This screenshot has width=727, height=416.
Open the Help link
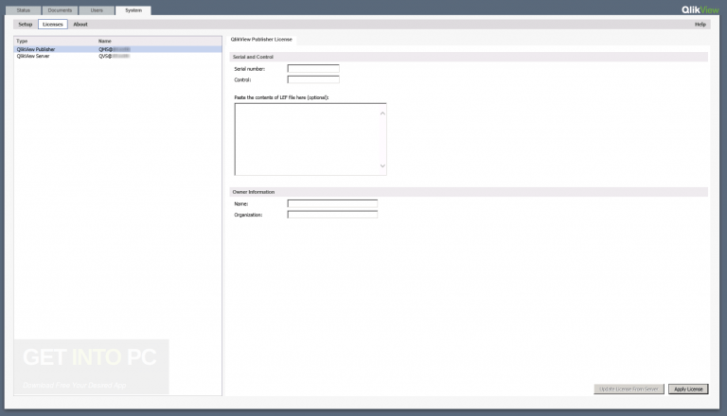point(700,24)
